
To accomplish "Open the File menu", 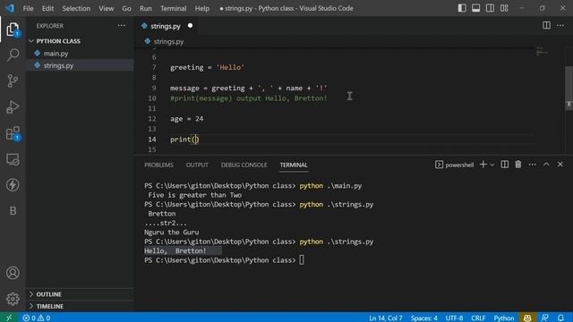I will (28, 8).
